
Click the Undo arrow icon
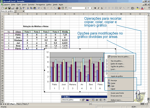39,8
